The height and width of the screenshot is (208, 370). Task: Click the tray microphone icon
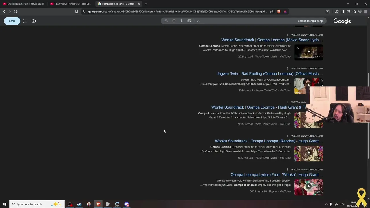click(x=331, y=204)
